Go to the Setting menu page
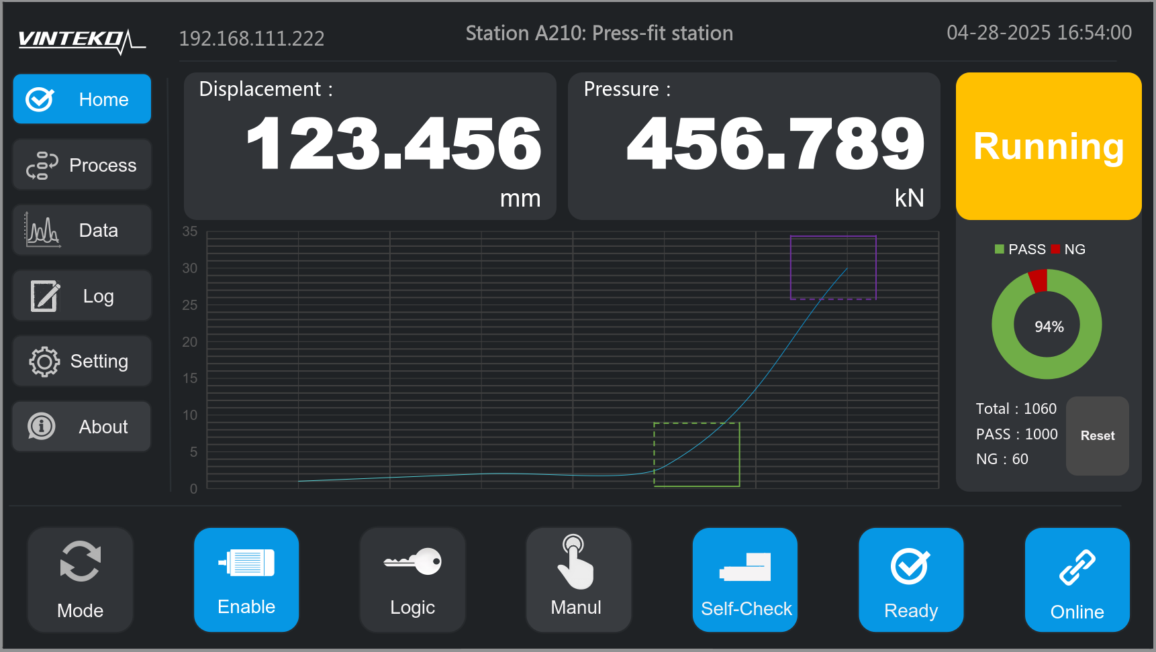The image size is (1156, 652). tap(82, 362)
